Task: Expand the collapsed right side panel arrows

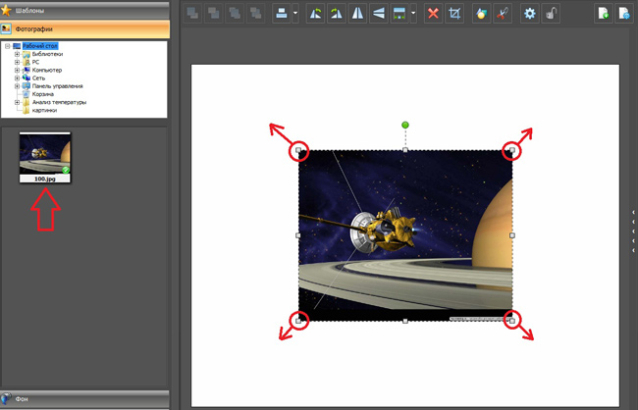Action: (633, 231)
